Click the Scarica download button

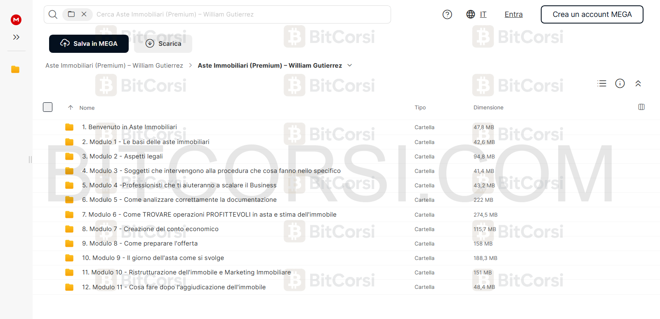[163, 44]
